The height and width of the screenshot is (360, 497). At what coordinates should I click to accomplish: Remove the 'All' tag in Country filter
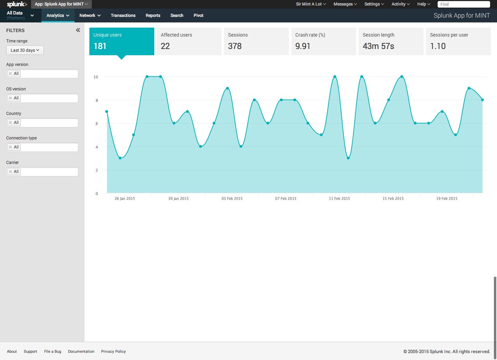tap(10, 123)
